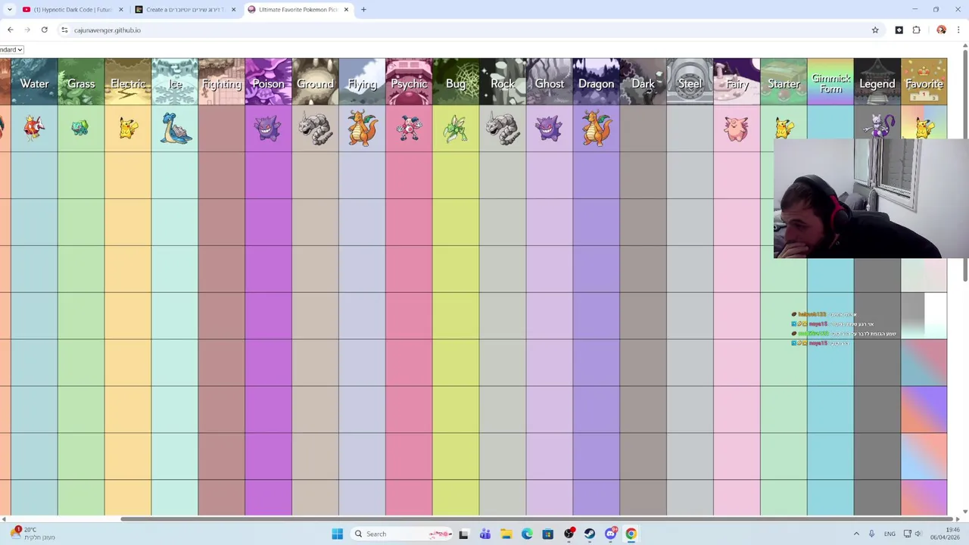This screenshot has height=545, width=969.
Task: Open Steam from the taskbar
Action: click(x=590, y=534)
